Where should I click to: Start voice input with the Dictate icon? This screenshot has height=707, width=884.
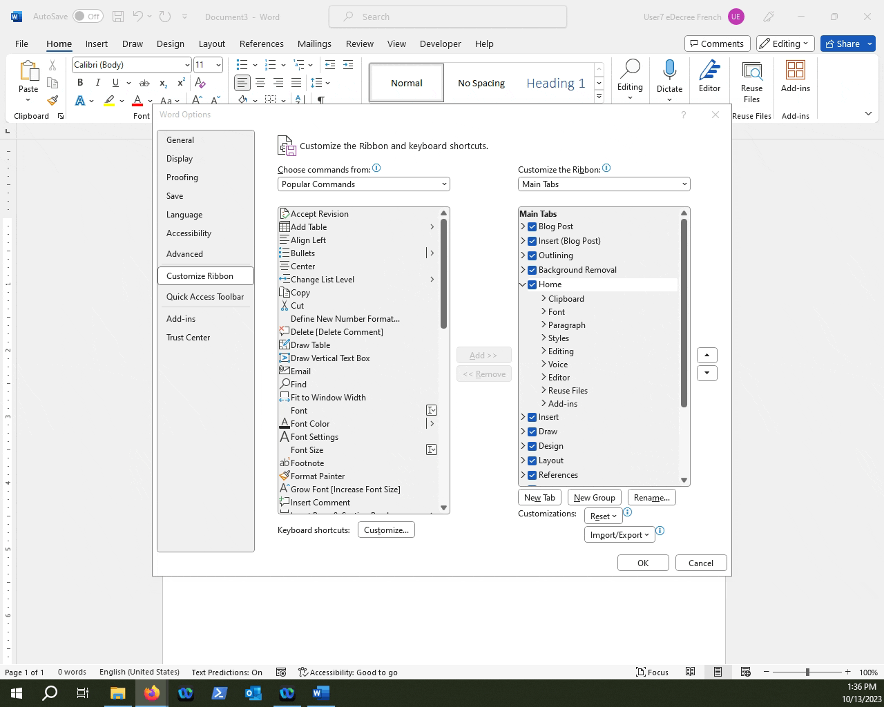tap(669, 76)
